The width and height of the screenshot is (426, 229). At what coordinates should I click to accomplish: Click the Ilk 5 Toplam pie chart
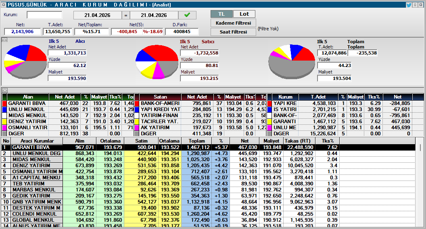pos(292,62)
